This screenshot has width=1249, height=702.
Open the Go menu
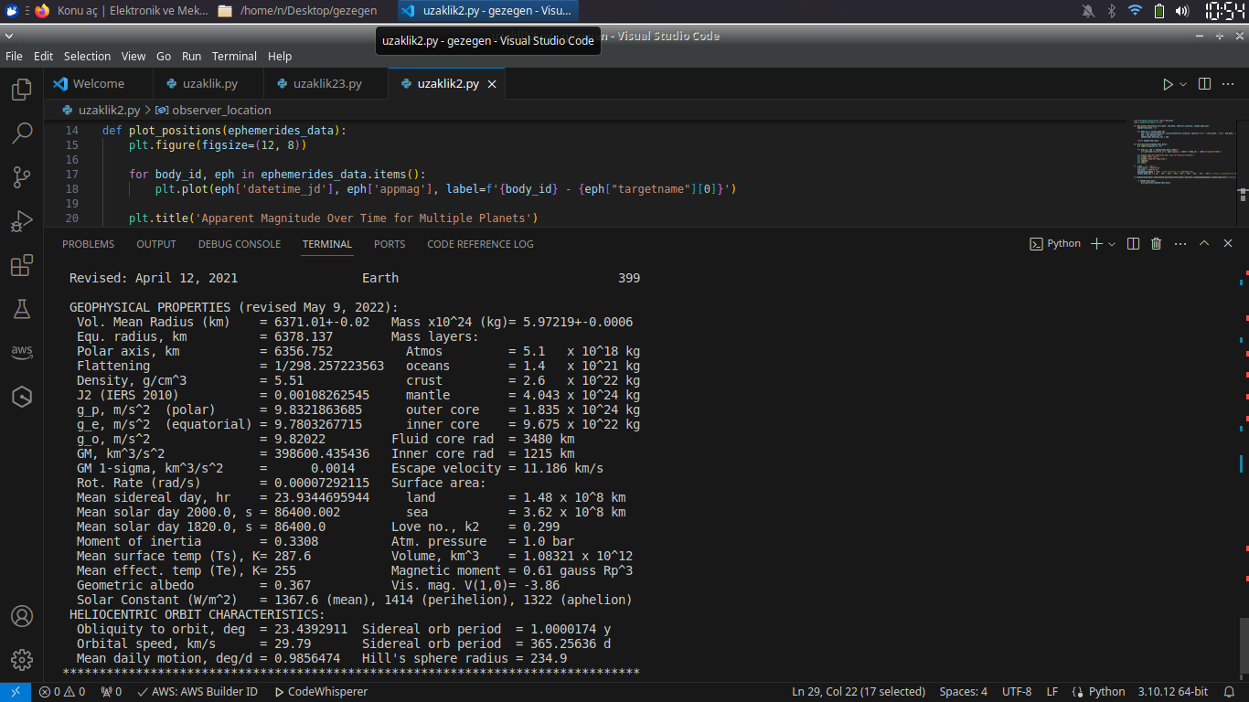(x=164, y=56)
